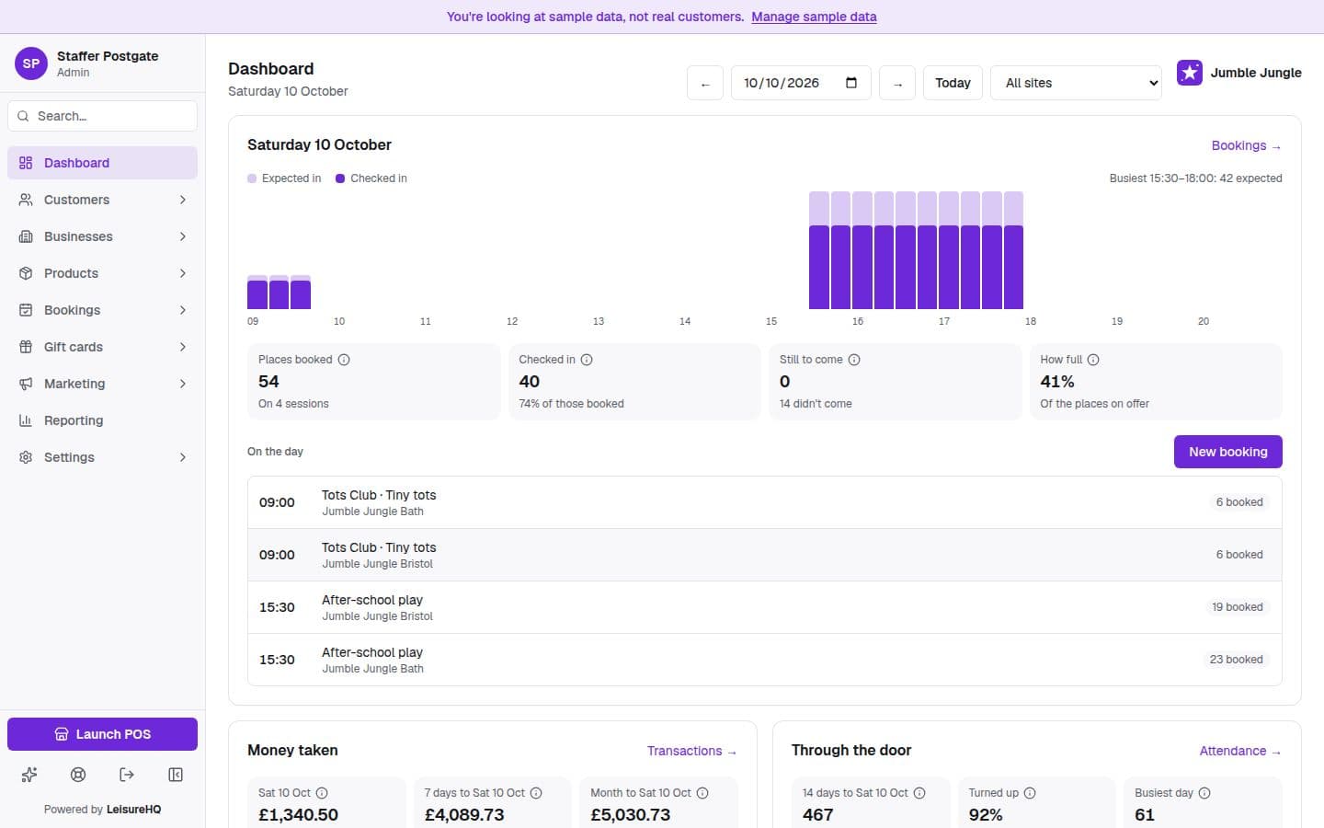
Task: Click the info icon beside Month to Sat 10 Oct
Action: click(x=702, y=793)
